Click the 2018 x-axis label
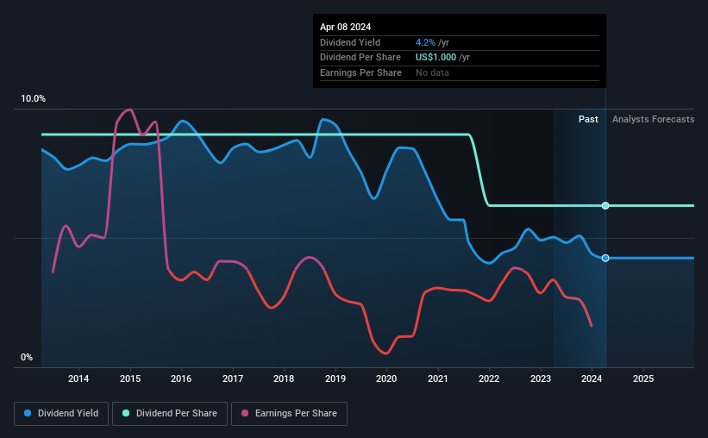The width and height of the screenshot is (708, 438). pyautogui.click(x=284, y=379)
